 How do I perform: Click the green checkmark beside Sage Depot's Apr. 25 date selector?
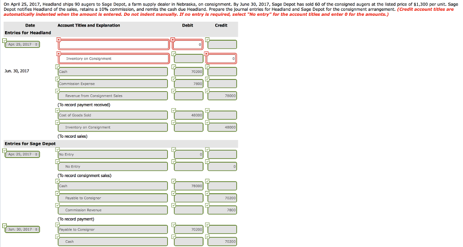[x=4, y=151]
